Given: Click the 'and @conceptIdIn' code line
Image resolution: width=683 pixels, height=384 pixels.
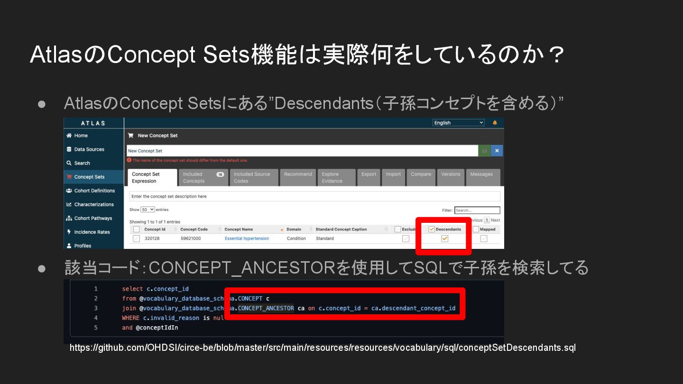Looking at the screenshot, I should 150,328.
